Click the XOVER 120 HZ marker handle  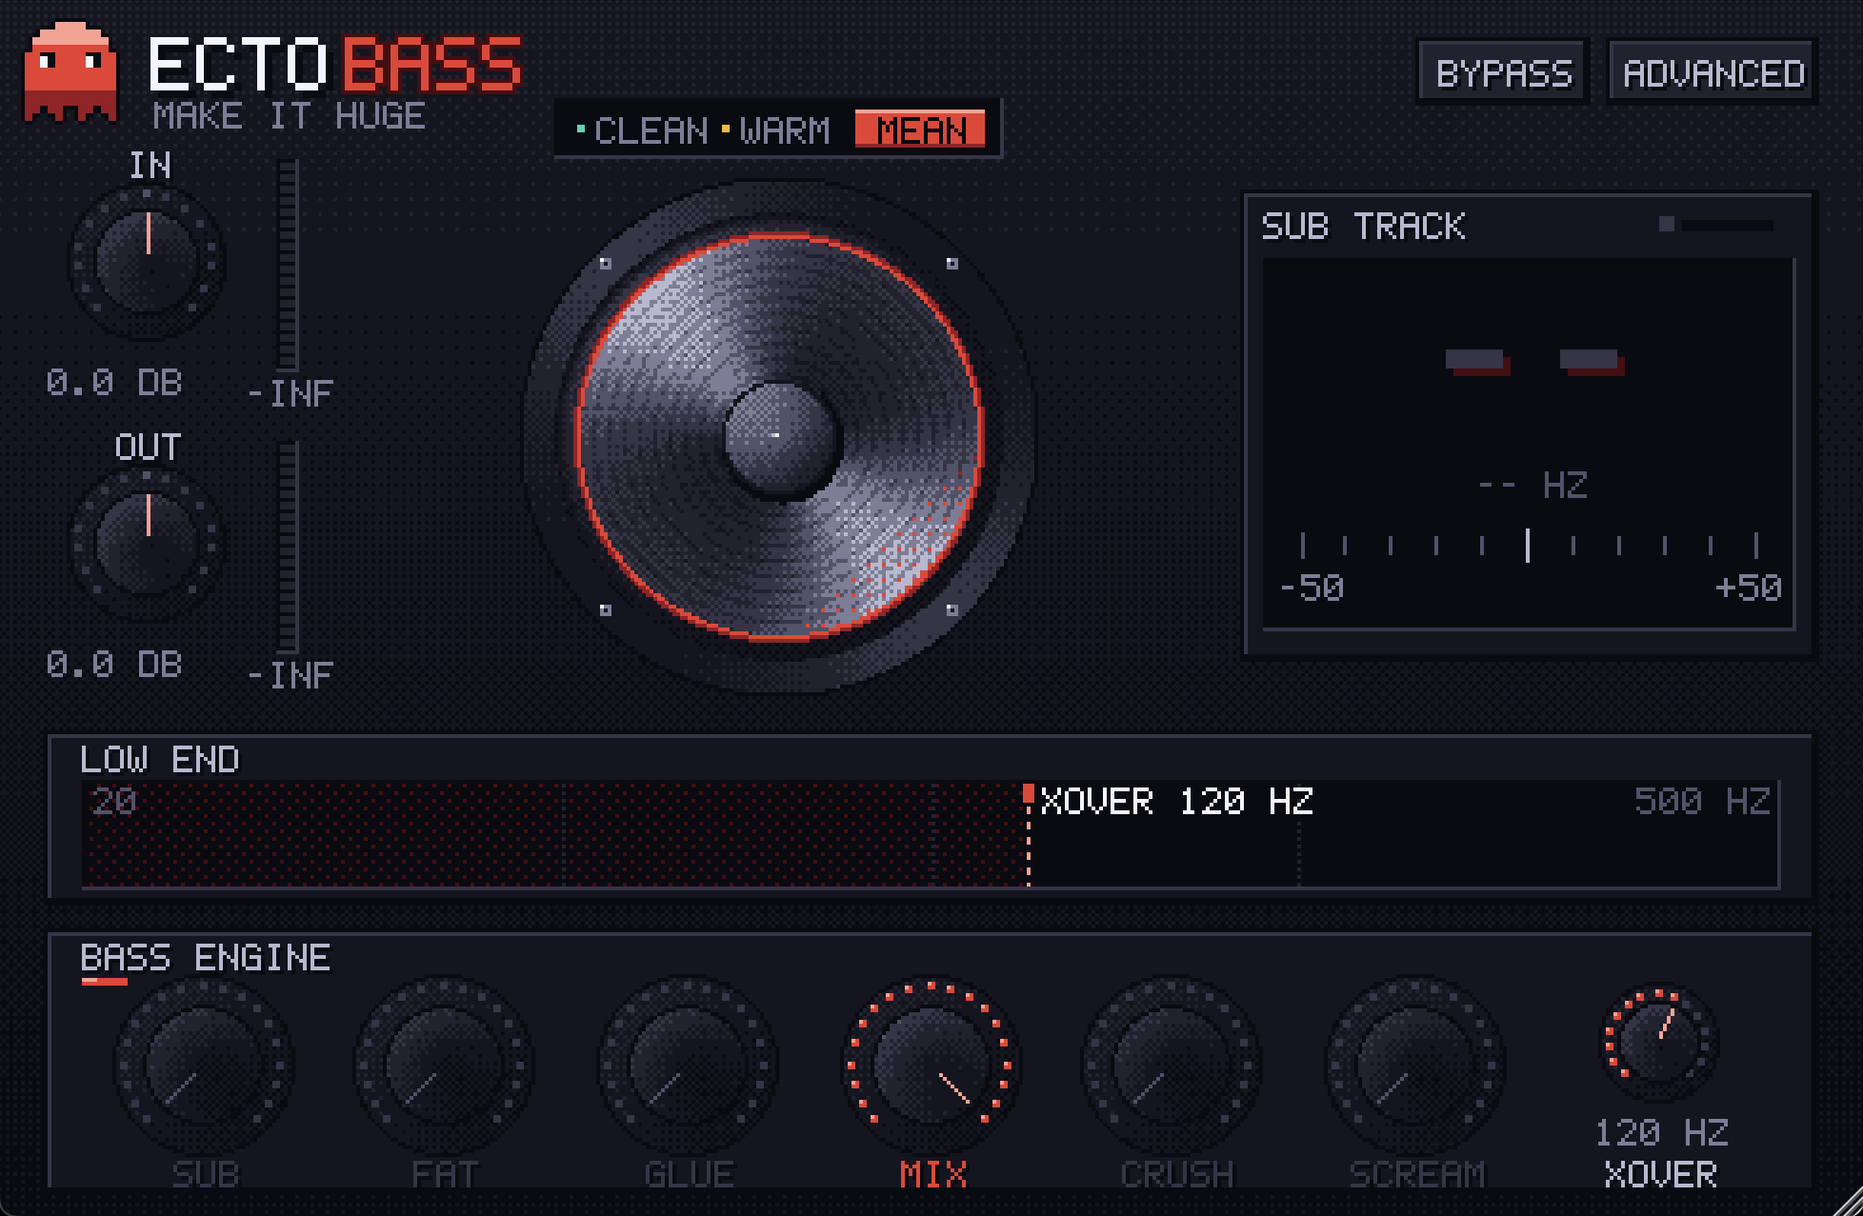coord(1028,794)
